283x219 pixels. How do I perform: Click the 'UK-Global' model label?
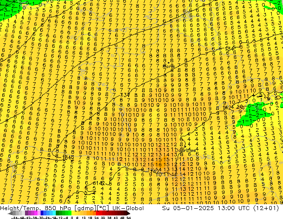[x=128, y=208]
